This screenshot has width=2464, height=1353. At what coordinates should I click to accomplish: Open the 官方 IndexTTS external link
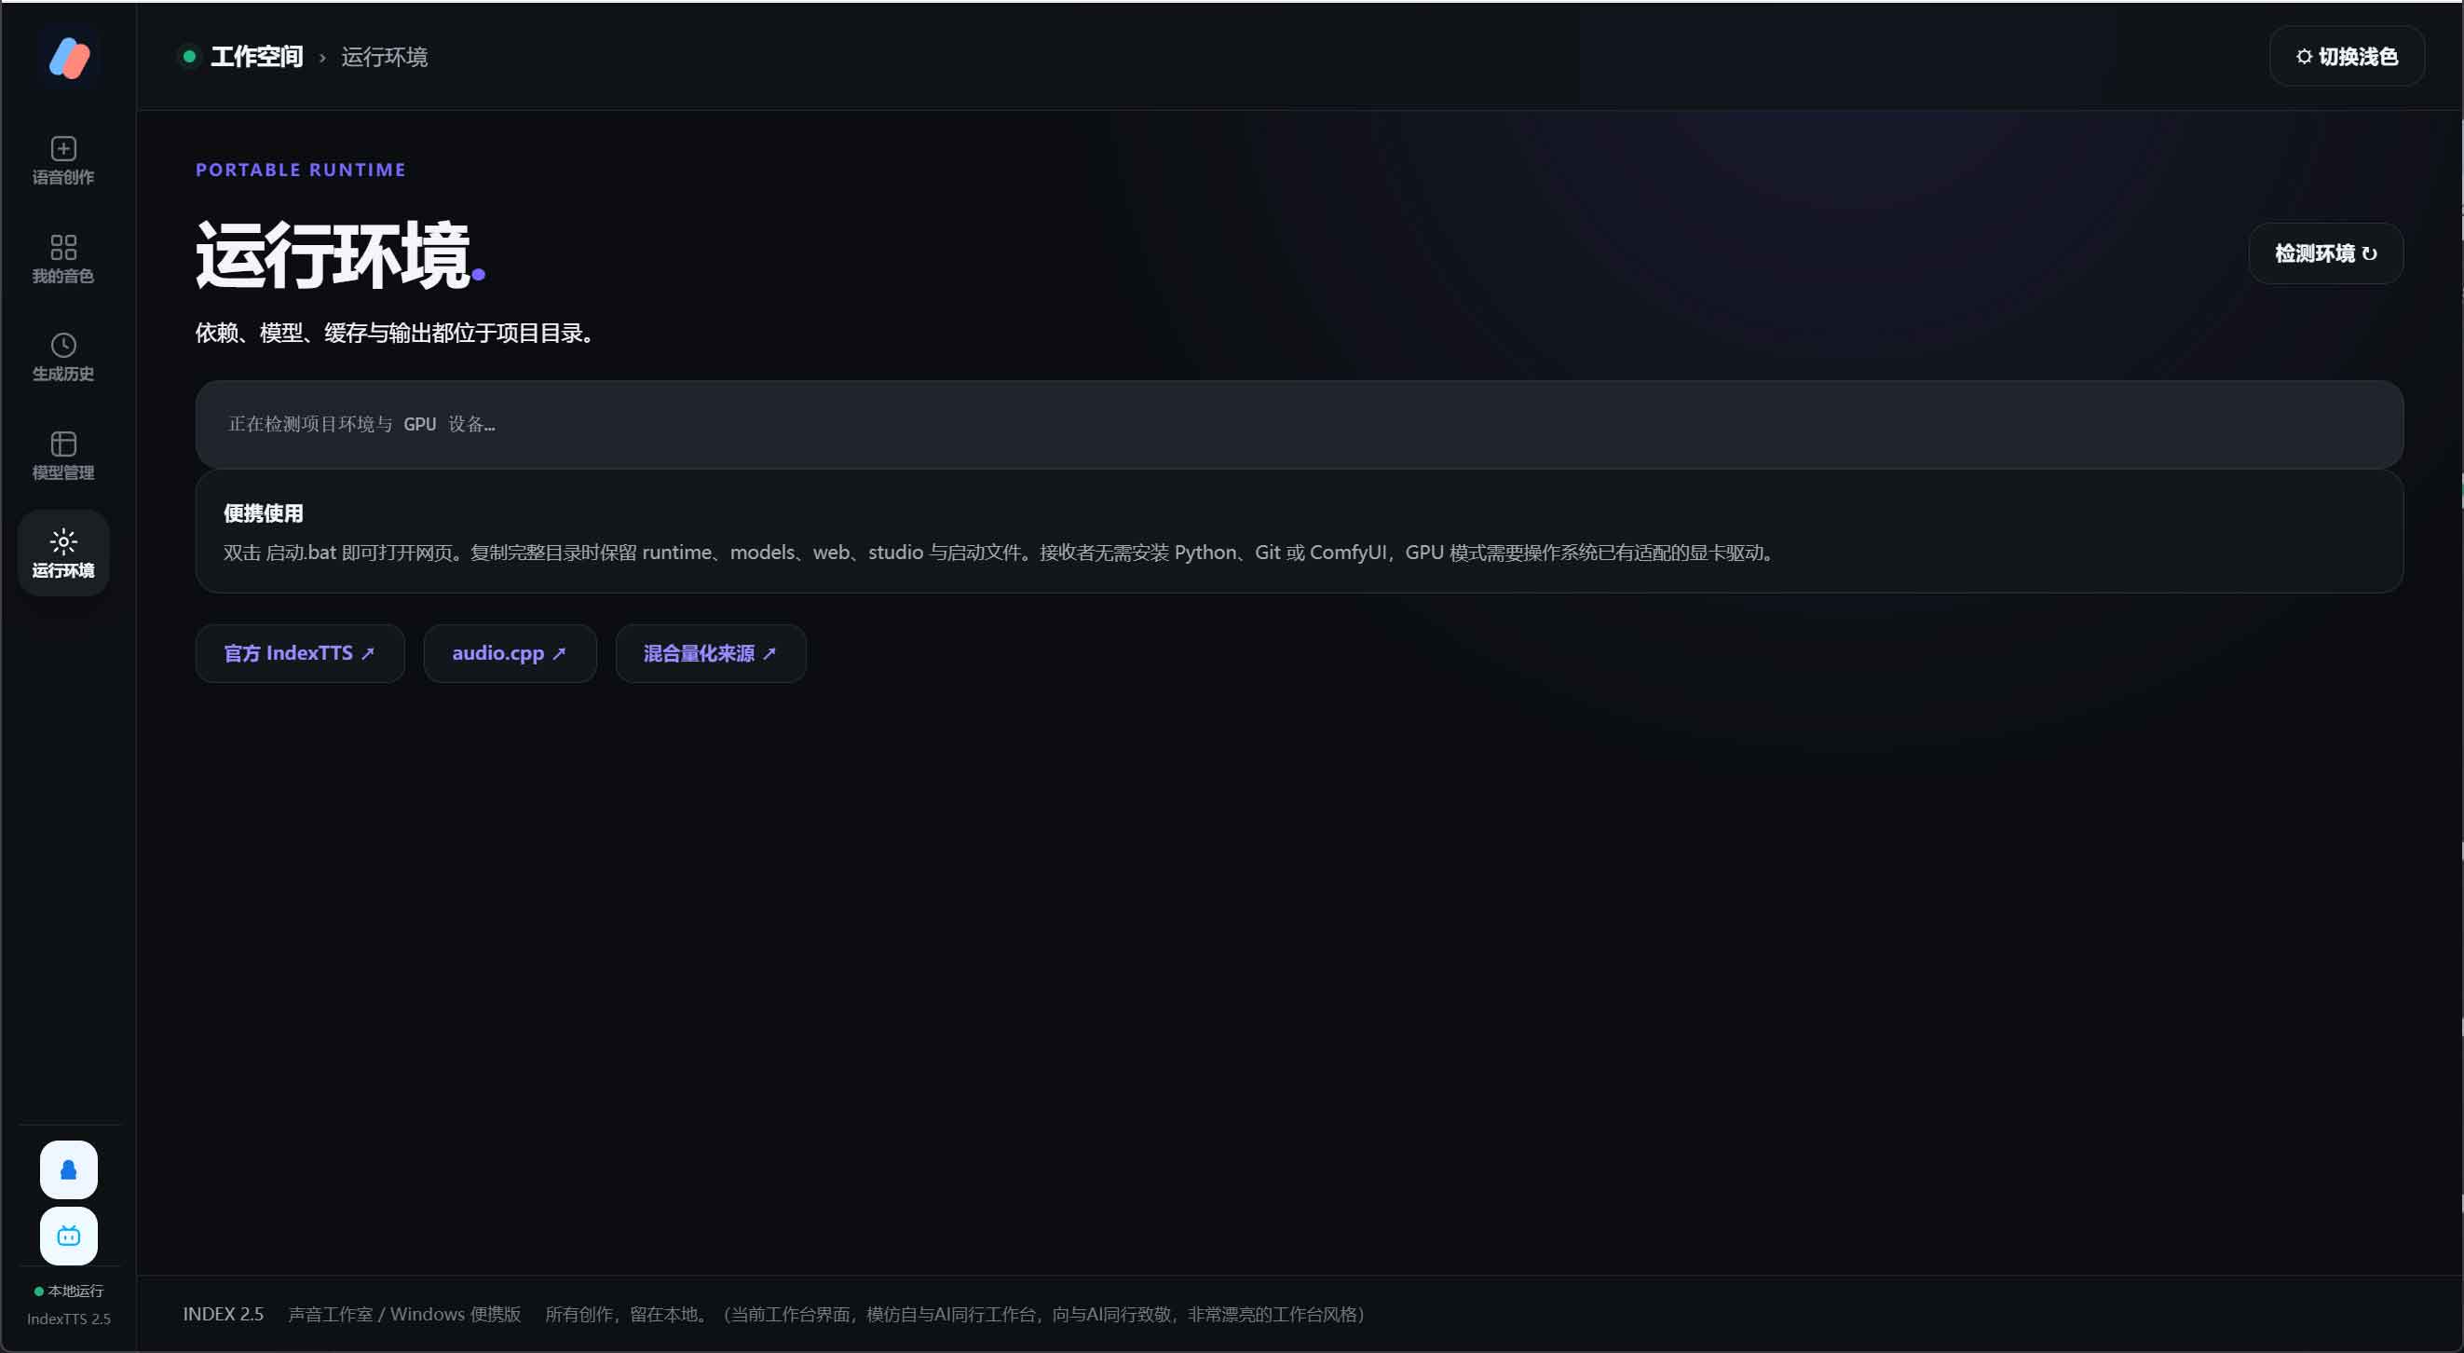tap(299, 653)
